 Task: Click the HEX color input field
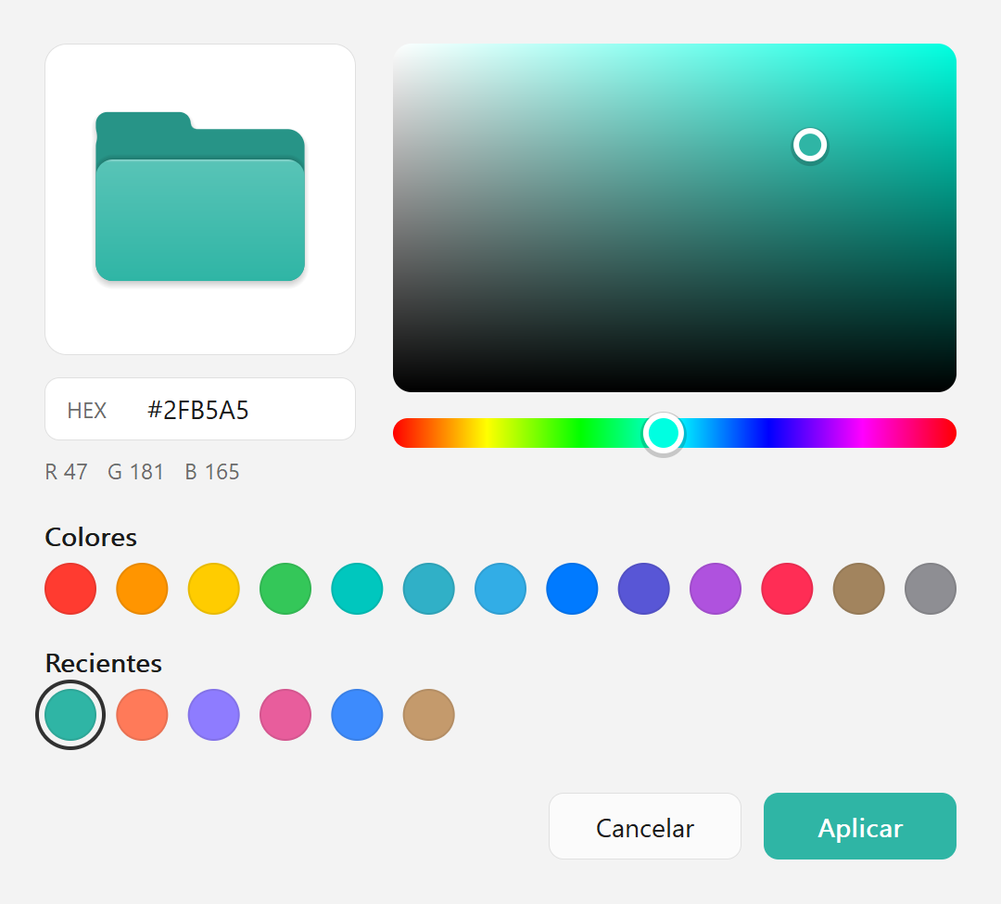tap(200, 409)
